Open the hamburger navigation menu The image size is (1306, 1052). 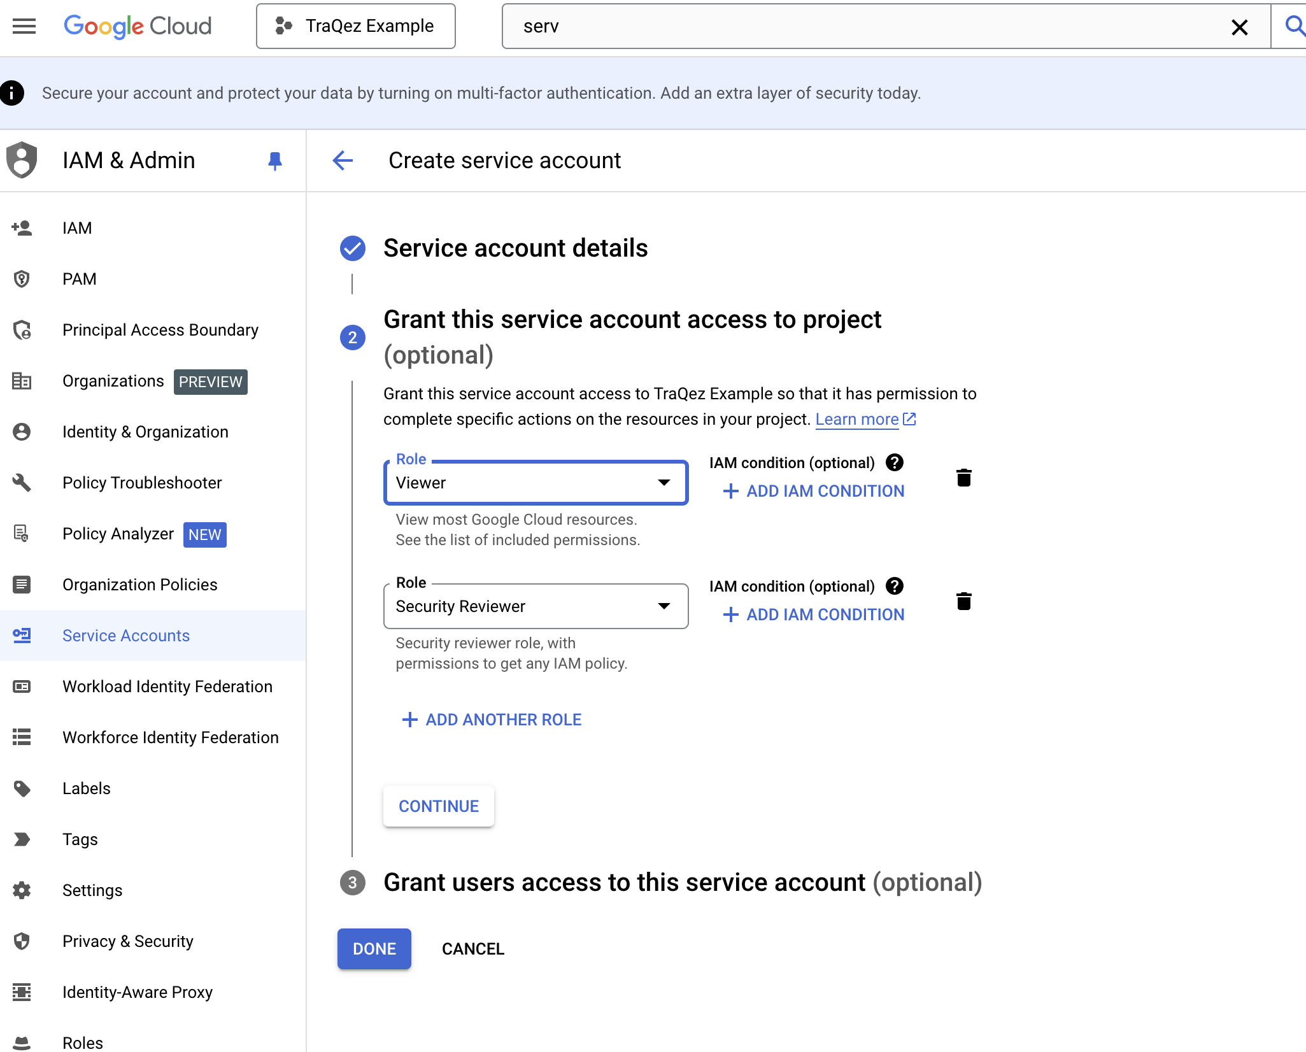pos(24,26)
